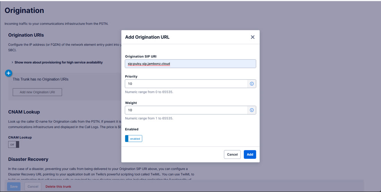Click the Weight info icon
Screen dimensions: 381x192
coord(252,110)
